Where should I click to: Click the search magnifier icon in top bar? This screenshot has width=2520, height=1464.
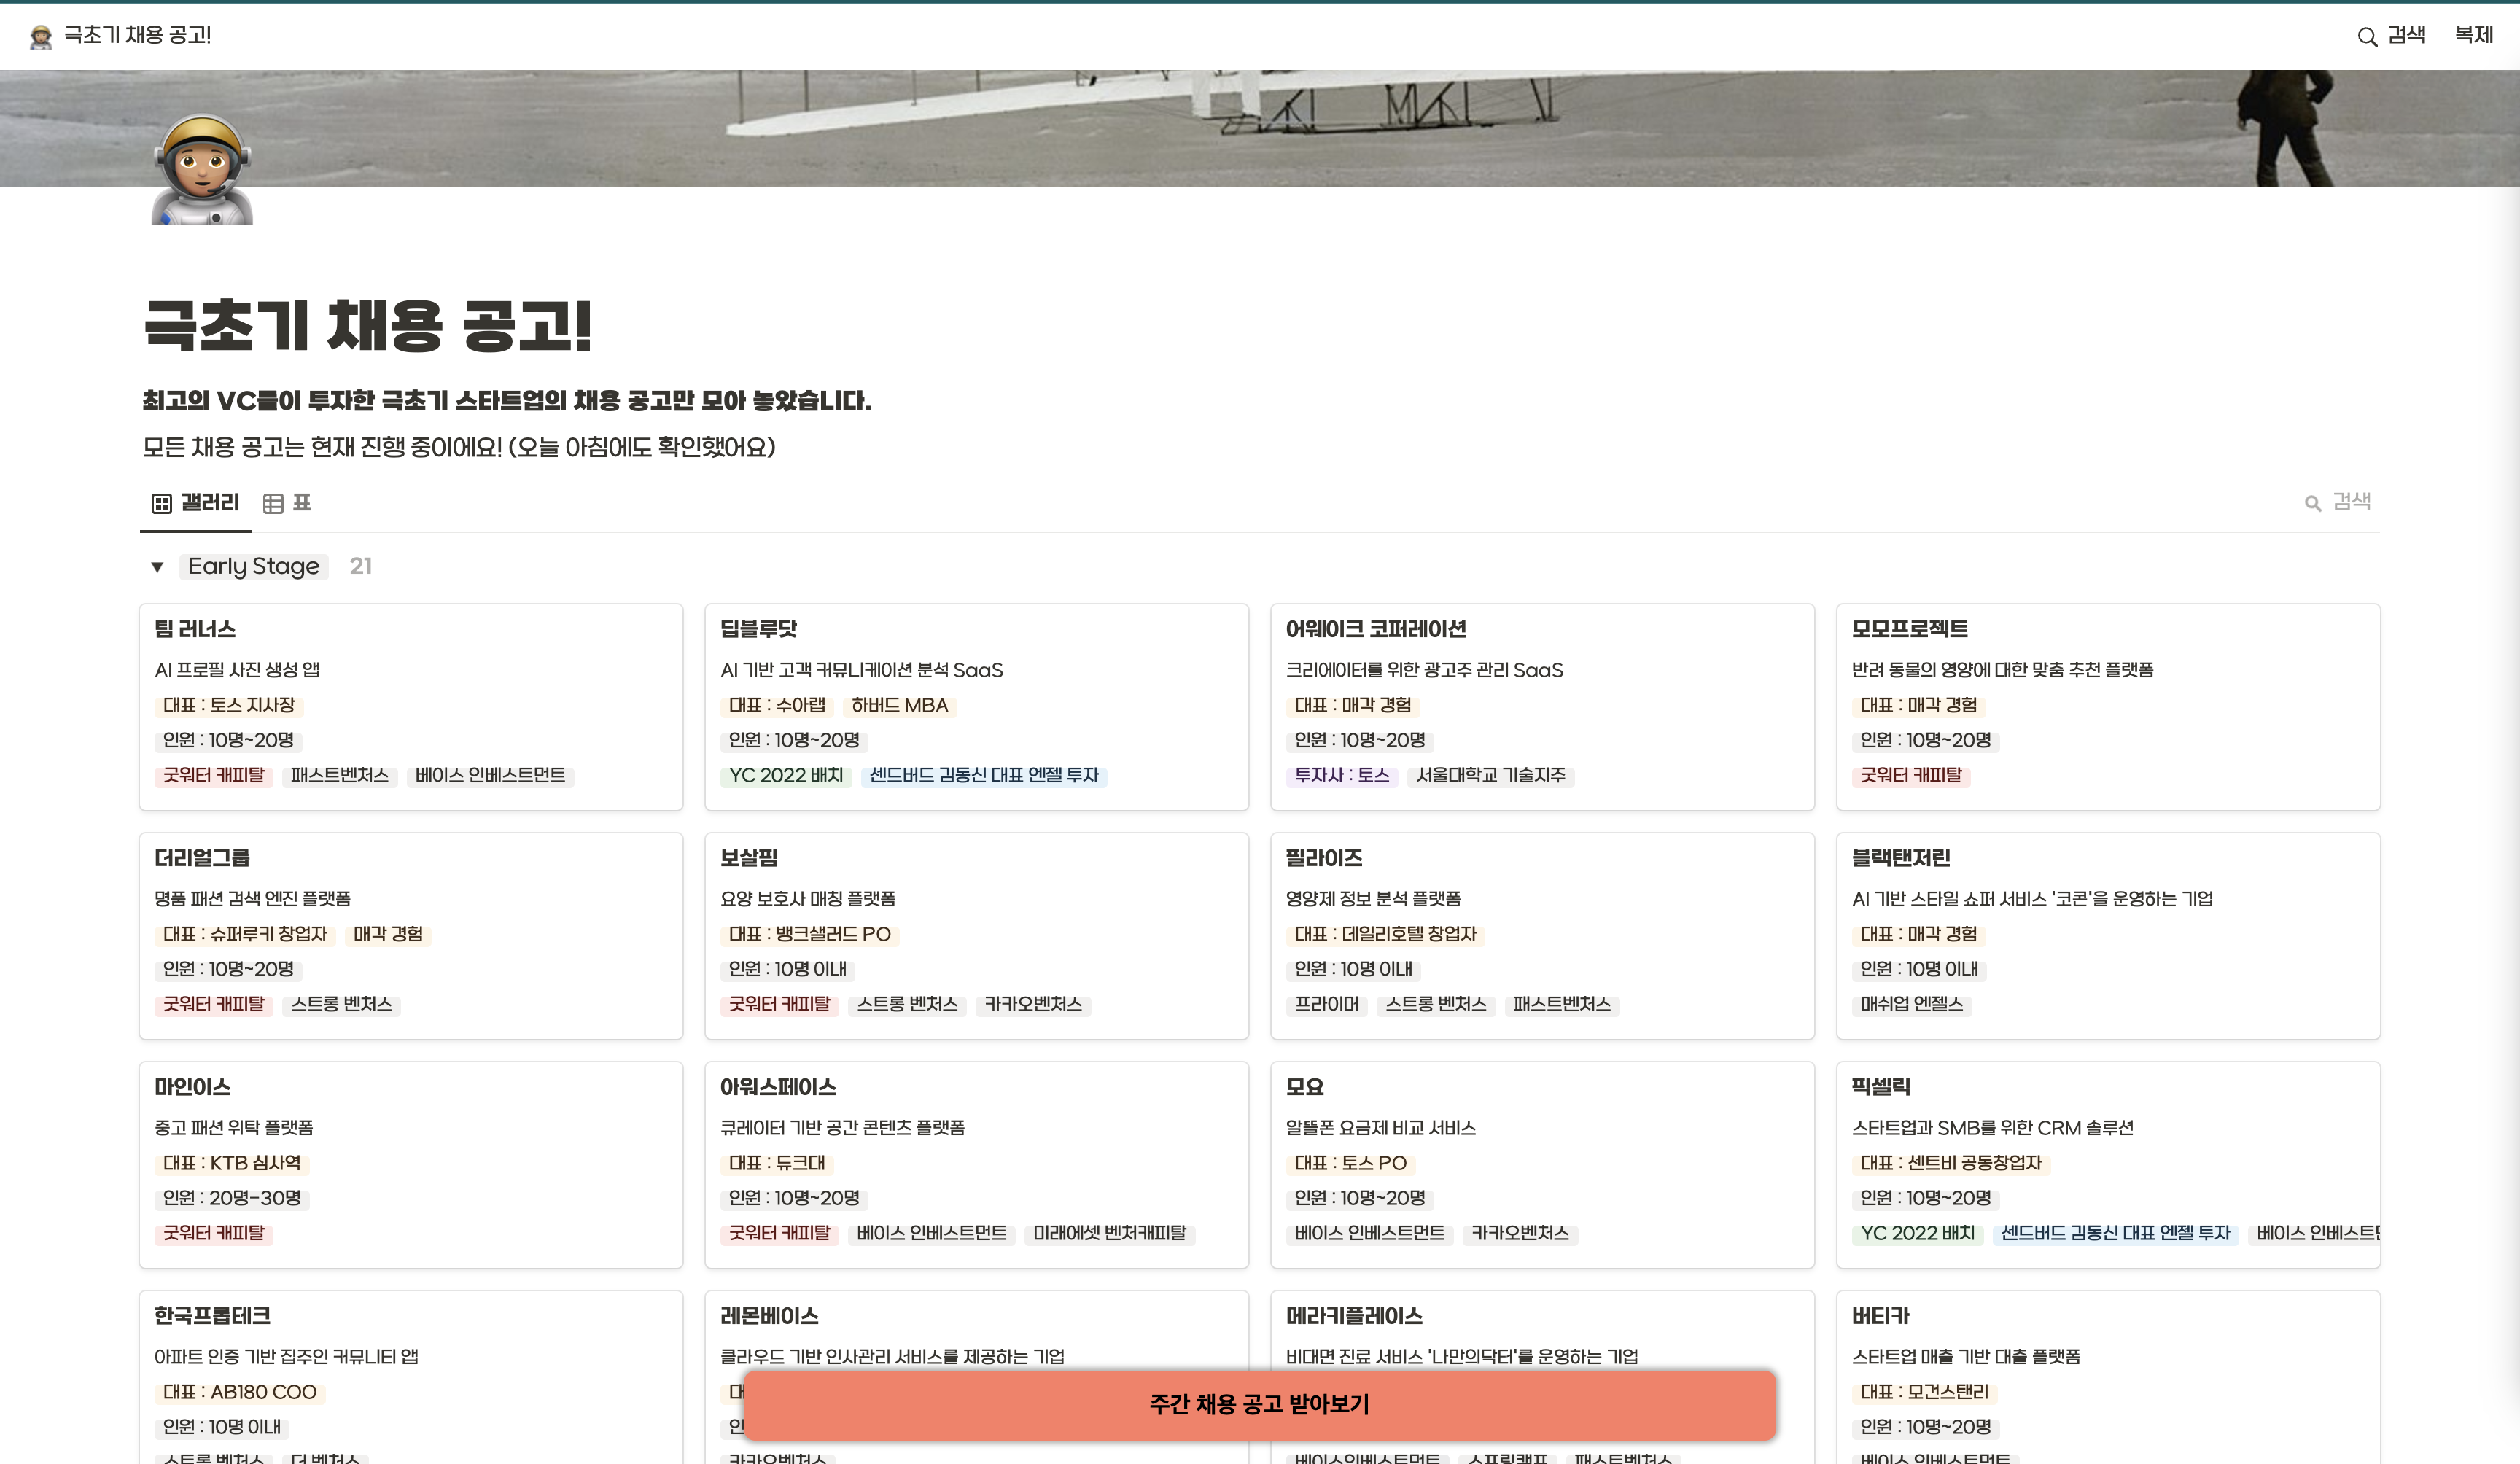tap(2366, 37)
